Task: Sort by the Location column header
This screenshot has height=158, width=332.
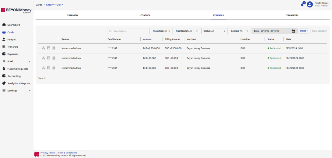Action: coord(245,39)
